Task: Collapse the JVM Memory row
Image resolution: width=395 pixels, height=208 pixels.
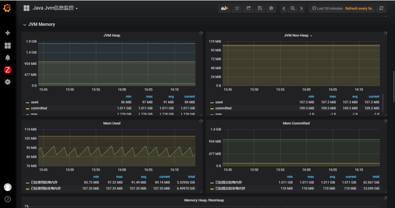Action: click(x=41, y=24)
